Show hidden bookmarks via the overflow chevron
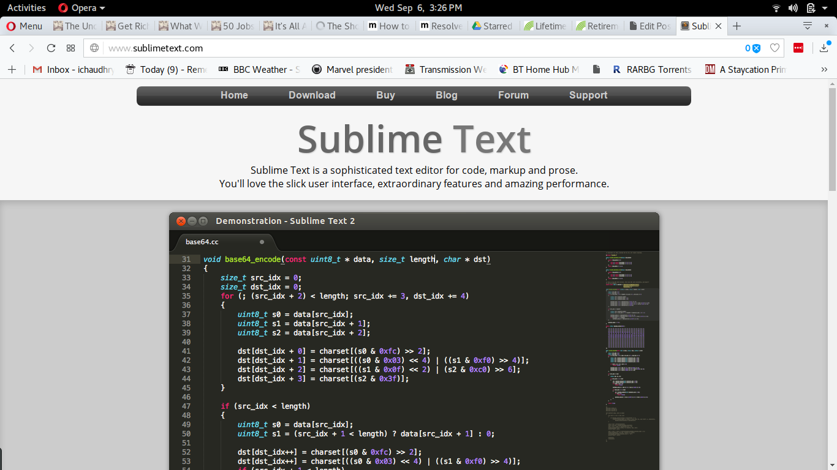Viewport: 837px width, 470px height. pyautogui.click(x=824, y=69)
